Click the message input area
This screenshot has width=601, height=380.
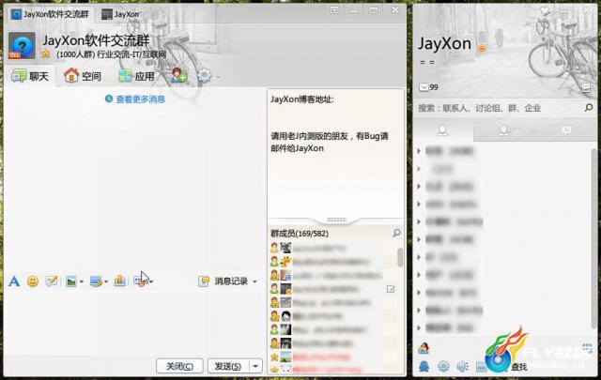click(134, 322)
